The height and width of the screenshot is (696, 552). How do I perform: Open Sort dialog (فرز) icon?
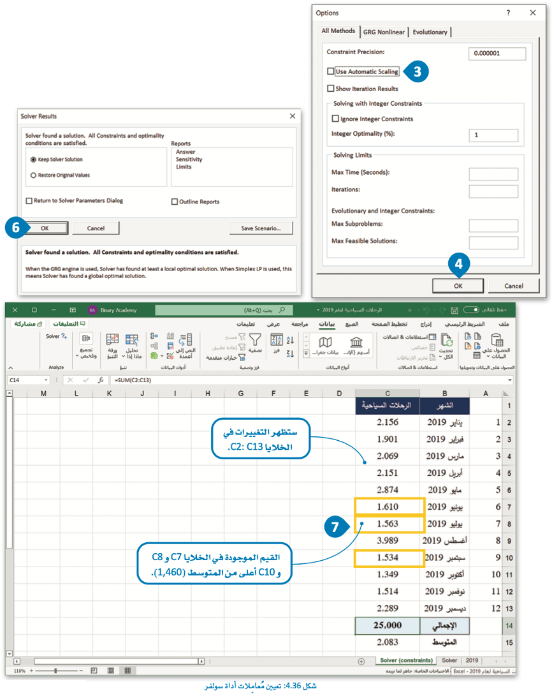tap(277, 339)
